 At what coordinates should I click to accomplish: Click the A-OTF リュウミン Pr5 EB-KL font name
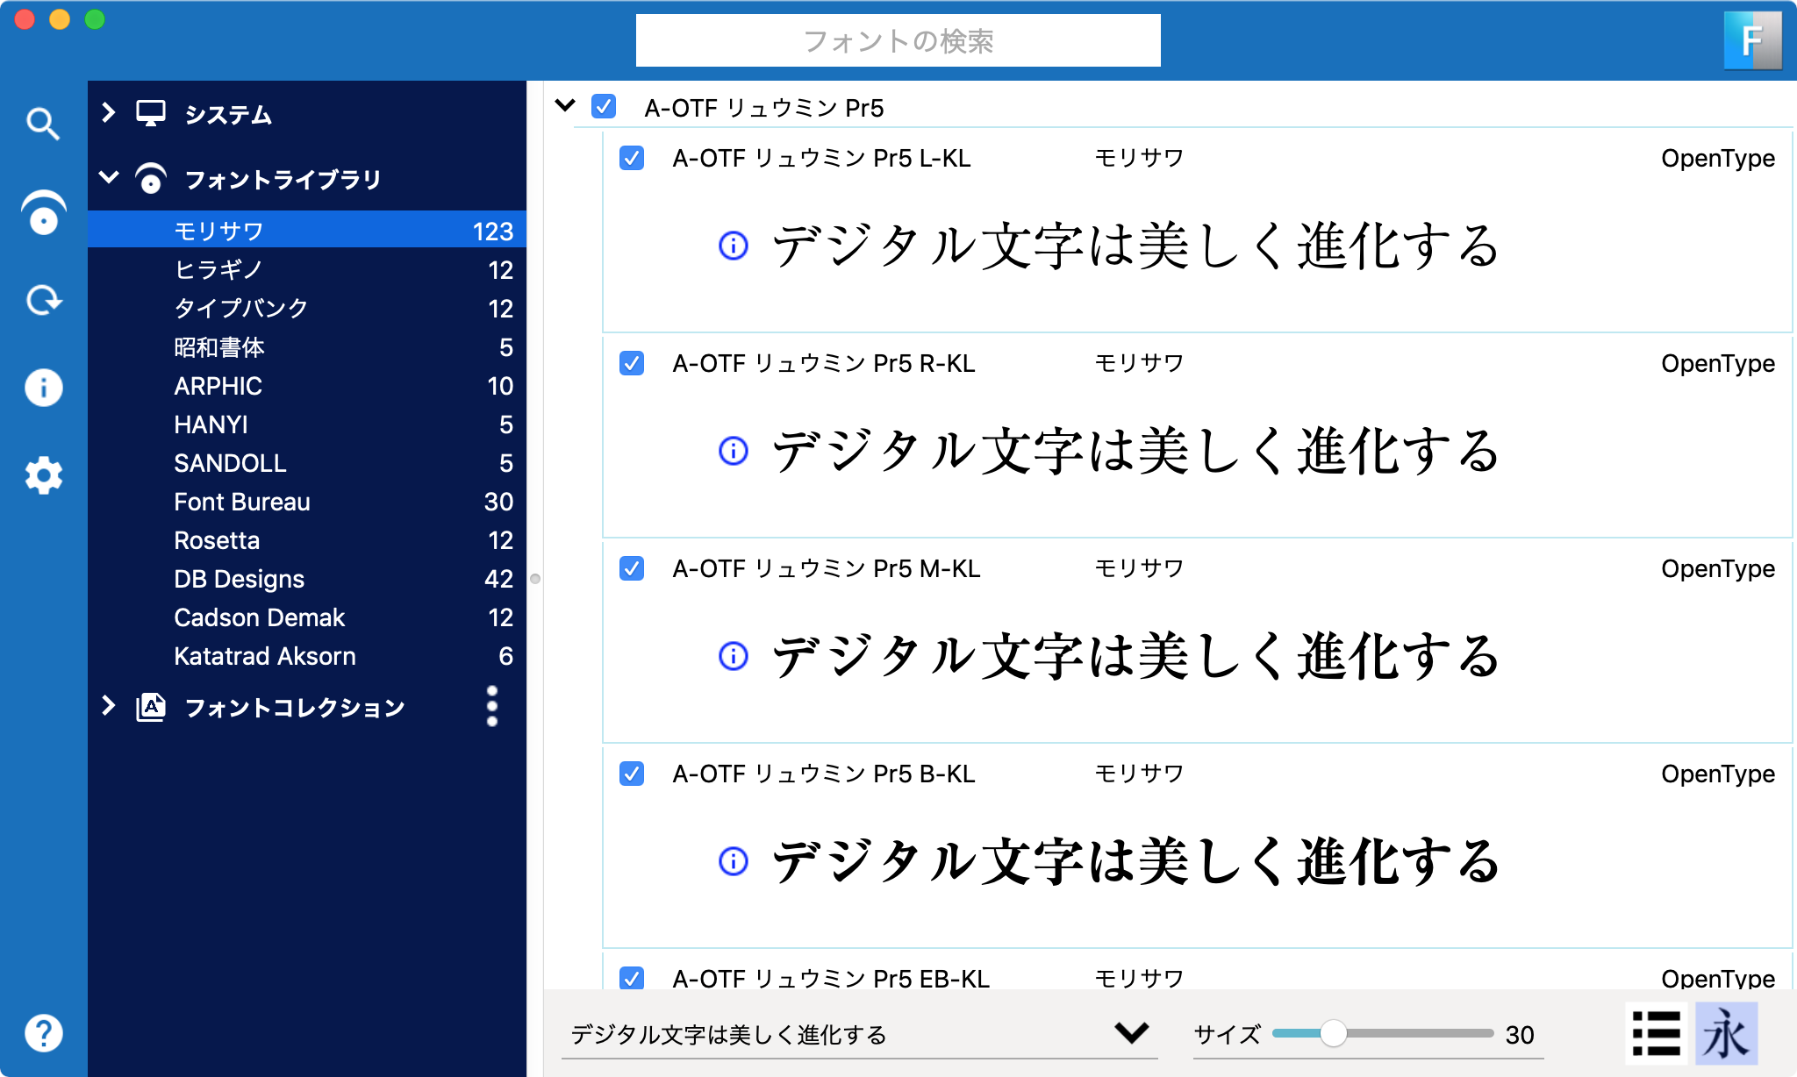[x=831, y=978]
